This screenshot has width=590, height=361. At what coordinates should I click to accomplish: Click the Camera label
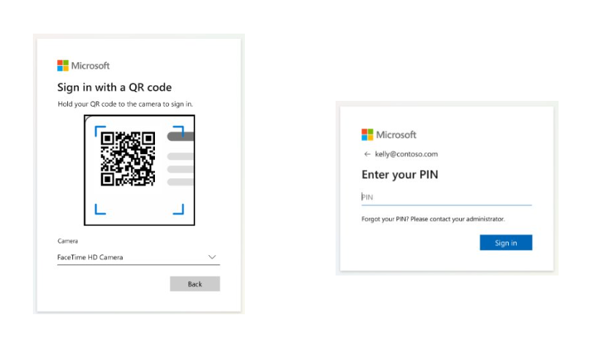coord(68,241)
